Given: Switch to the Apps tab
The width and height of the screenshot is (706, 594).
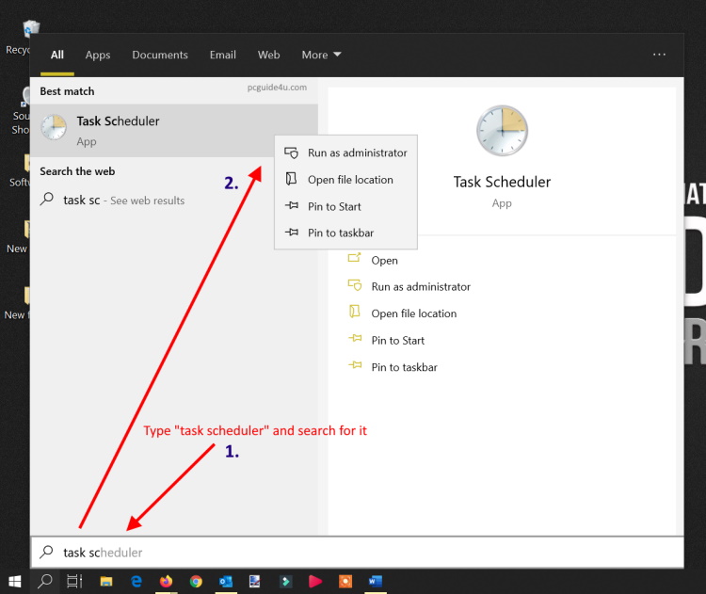Looking at the screenshot, I should click(x=98, y=55).
